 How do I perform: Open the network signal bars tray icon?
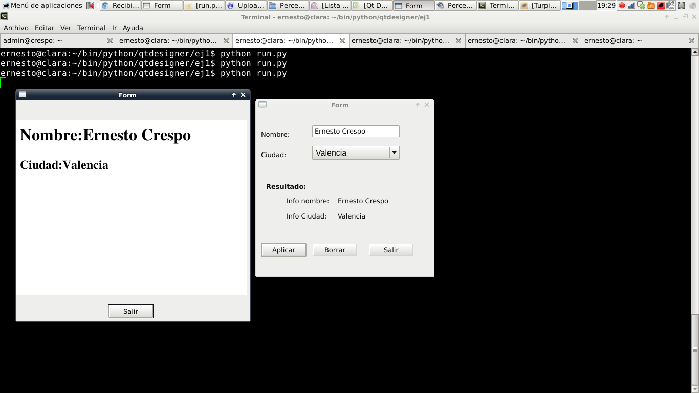point(631,6)
